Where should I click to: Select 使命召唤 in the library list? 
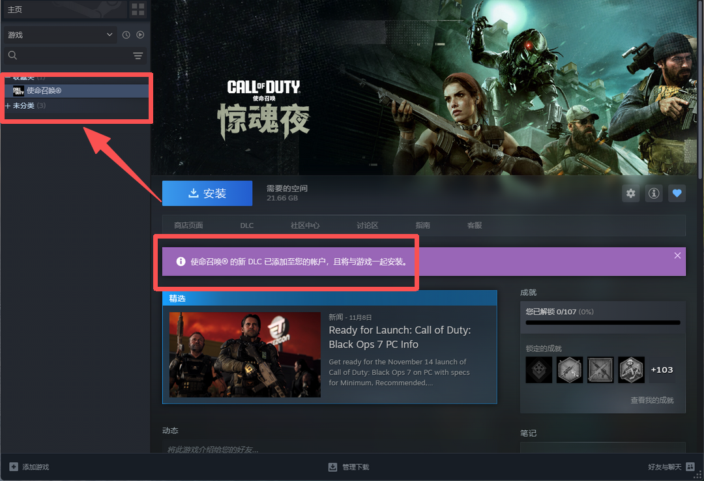click(44, 91)
